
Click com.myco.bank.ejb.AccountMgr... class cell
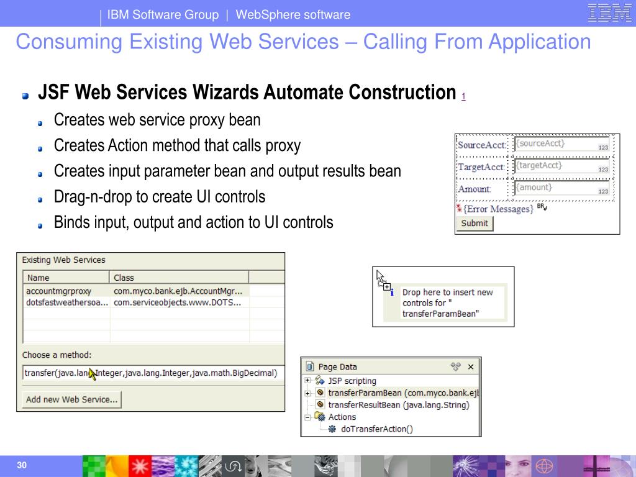coord(178,291)
